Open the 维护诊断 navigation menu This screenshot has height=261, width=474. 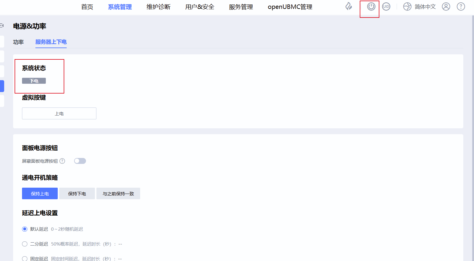click(x=158, y=7)
